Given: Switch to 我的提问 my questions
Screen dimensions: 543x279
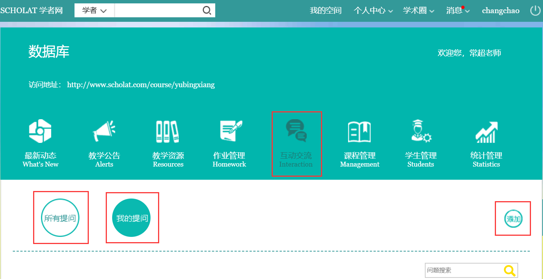Looking at the screenshot, I should [x=132, y=218].
